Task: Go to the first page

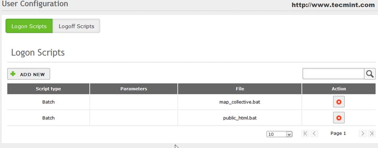Action: pos(305,134)
